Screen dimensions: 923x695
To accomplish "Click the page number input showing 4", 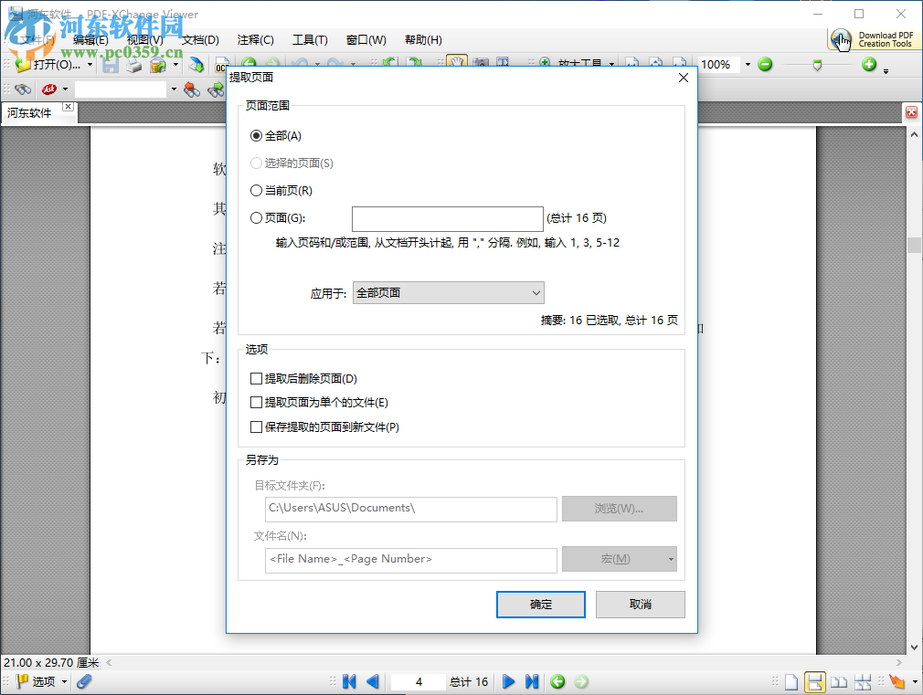I will coord(418,681).
